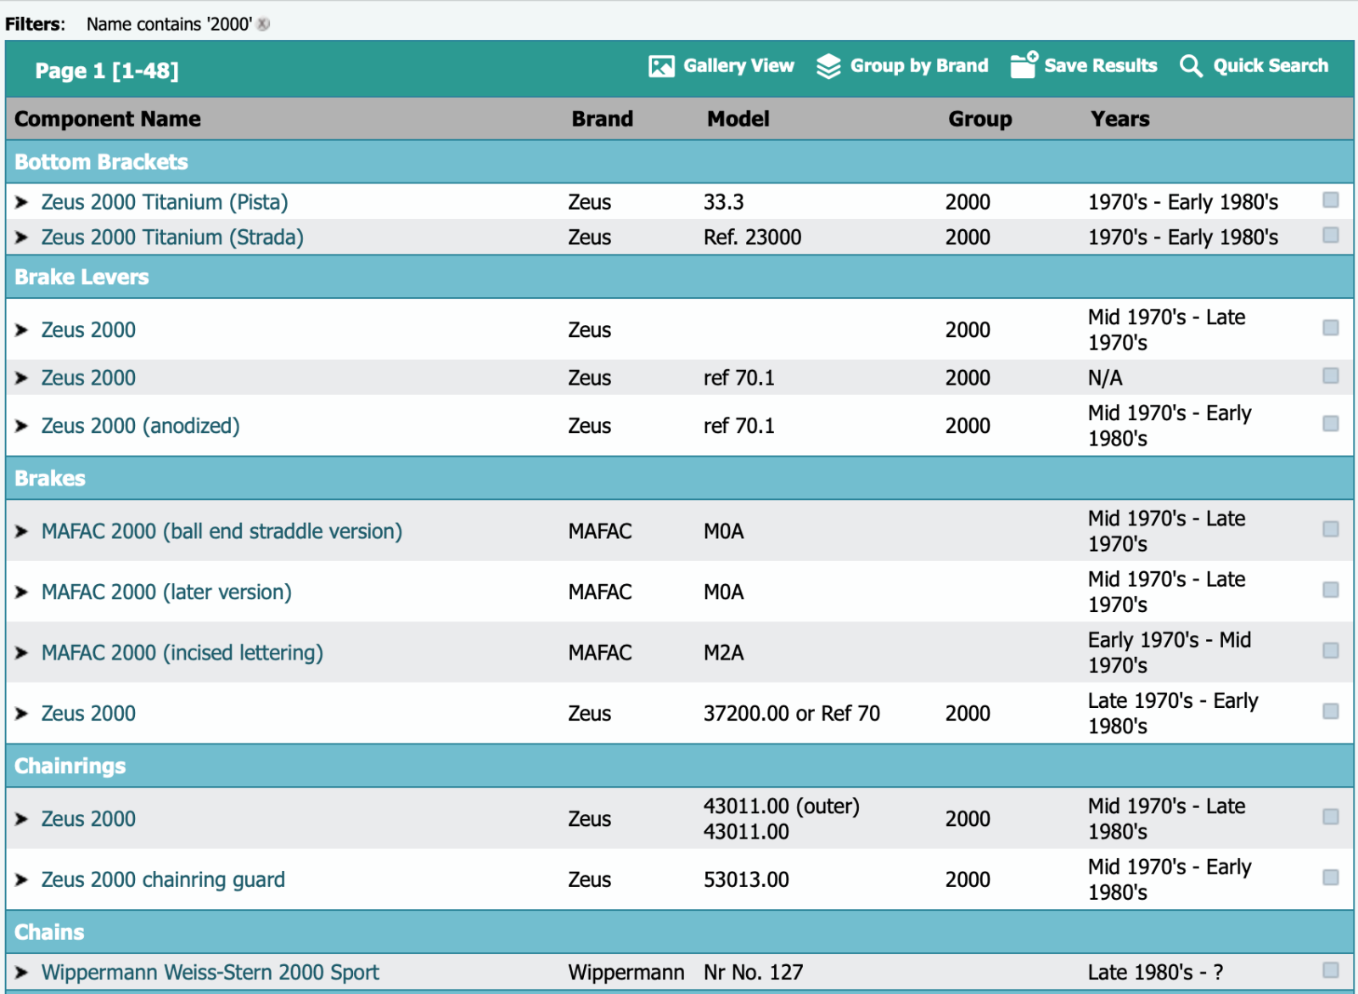Open MAFAC 2000 (ball end straddle version) link
Screen dimensions: 1358x994
222,531
